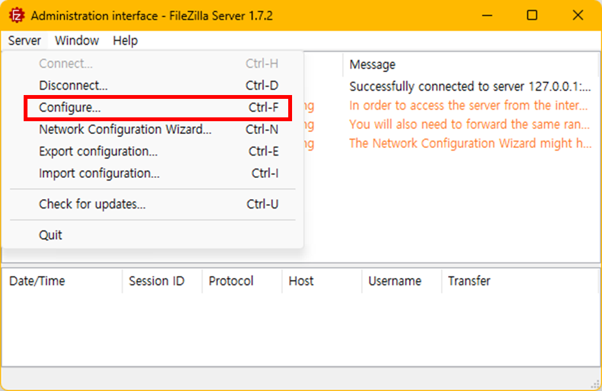Choose Check for updates
Viewport: 602px width, 391px height.
[158, 204]
